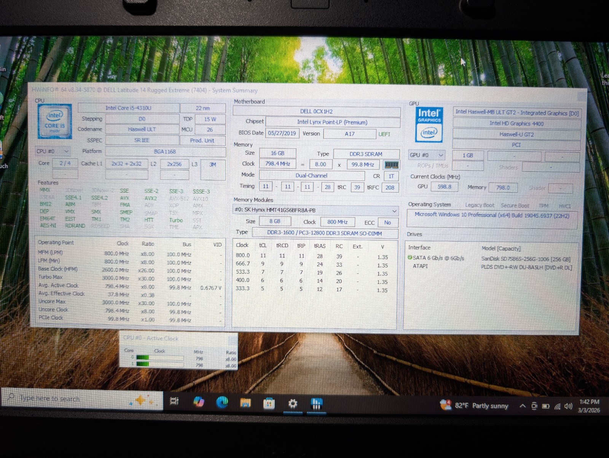Click the 0.6767 V VID value

click(211, 288)
